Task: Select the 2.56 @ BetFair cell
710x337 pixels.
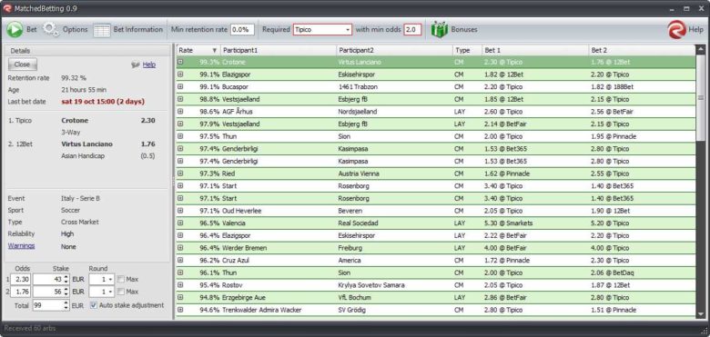Action: [x=642, y=111]
